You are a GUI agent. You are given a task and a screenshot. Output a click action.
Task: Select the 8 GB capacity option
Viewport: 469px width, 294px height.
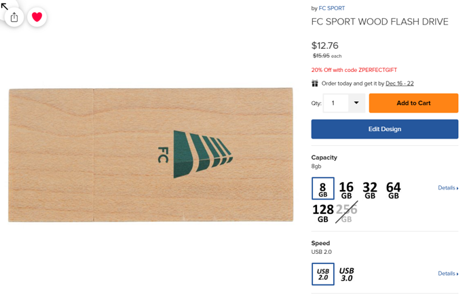click(323, 188)
